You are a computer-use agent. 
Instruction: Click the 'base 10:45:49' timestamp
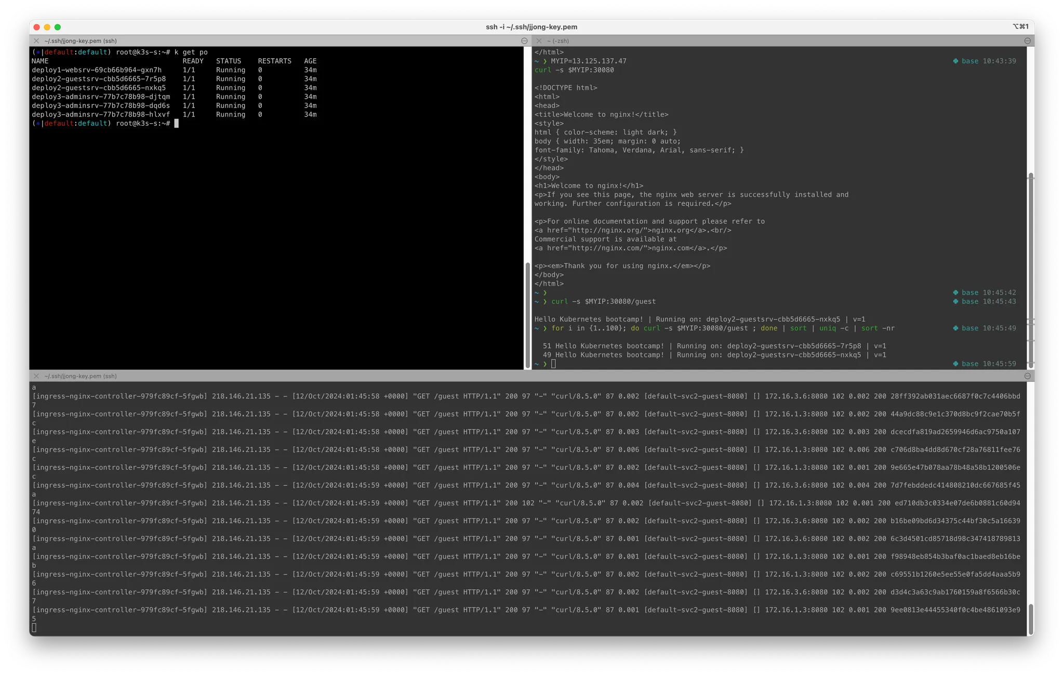click(x=985, y=328)
